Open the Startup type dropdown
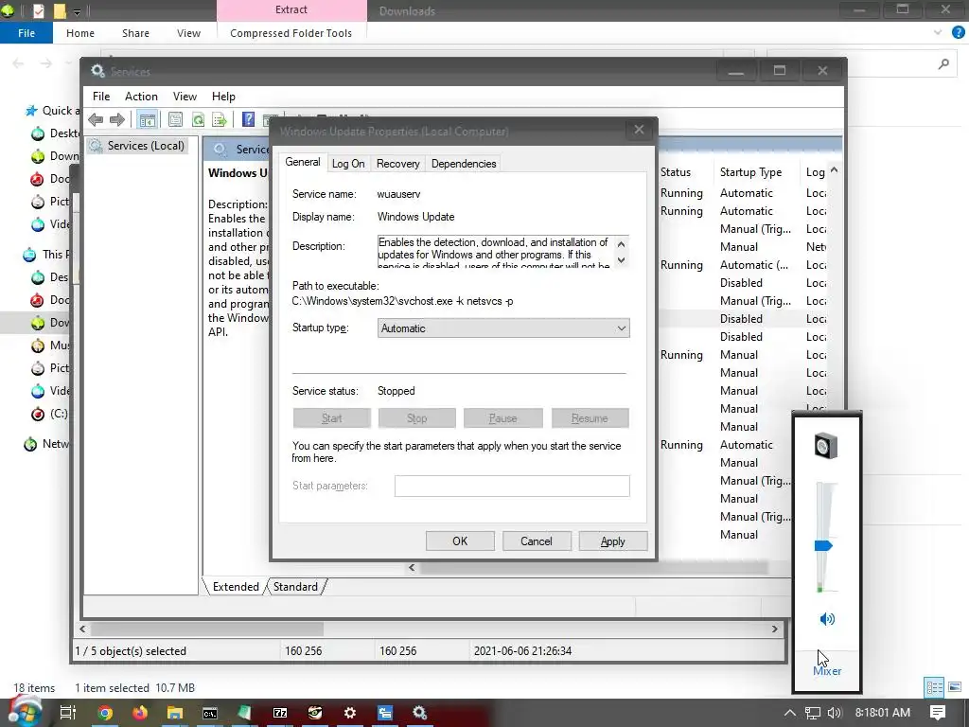969x727 pixels. [x=503, y=328]
